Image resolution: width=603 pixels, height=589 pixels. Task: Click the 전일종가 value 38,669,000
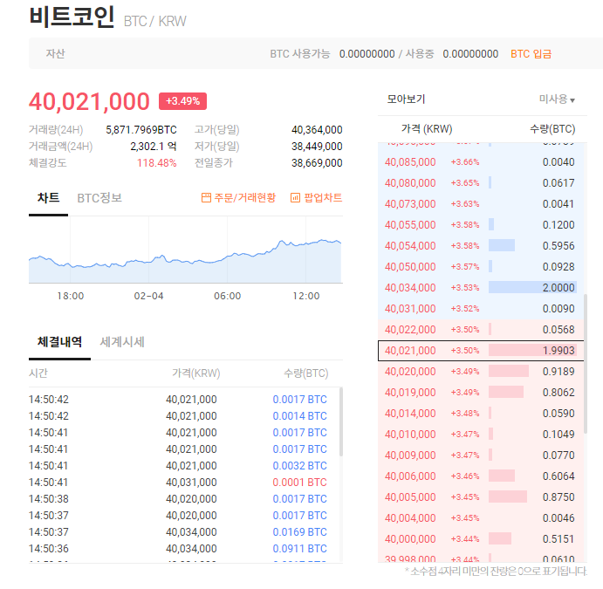point(317,162)
